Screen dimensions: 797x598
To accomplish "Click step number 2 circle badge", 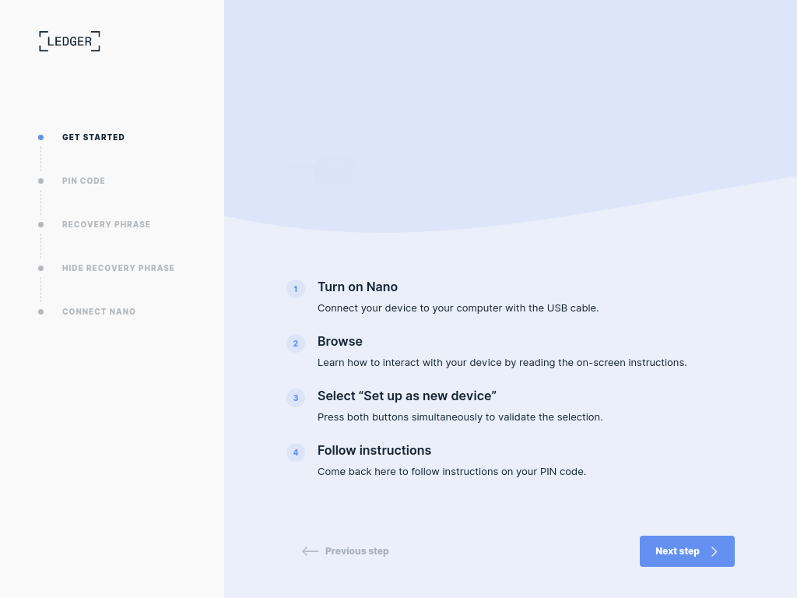I will [x=296, y=343].
